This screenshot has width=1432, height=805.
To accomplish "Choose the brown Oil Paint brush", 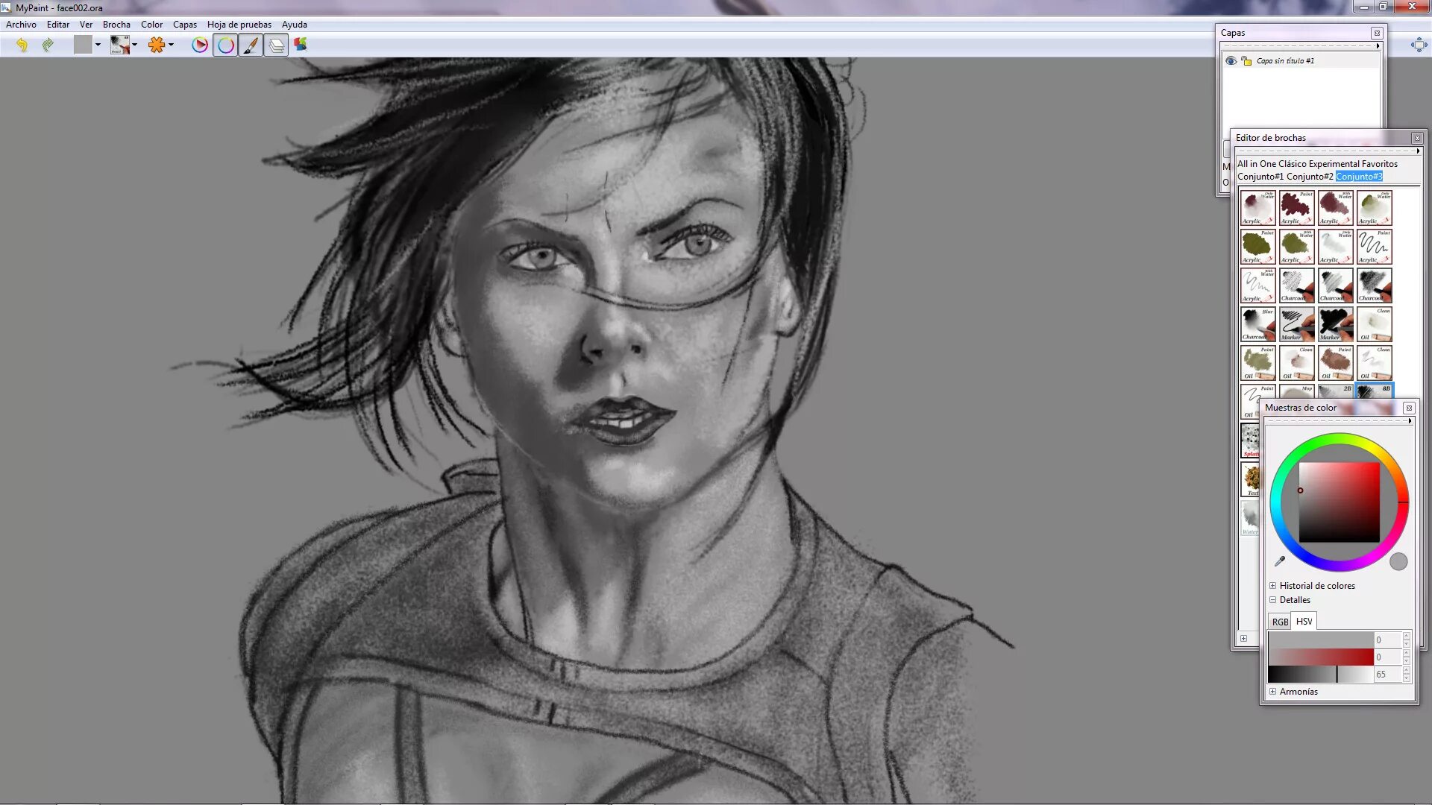I will point(1336,362).
